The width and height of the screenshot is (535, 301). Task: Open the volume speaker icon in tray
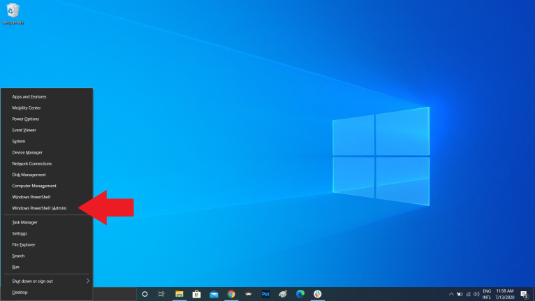coord(475,294)
